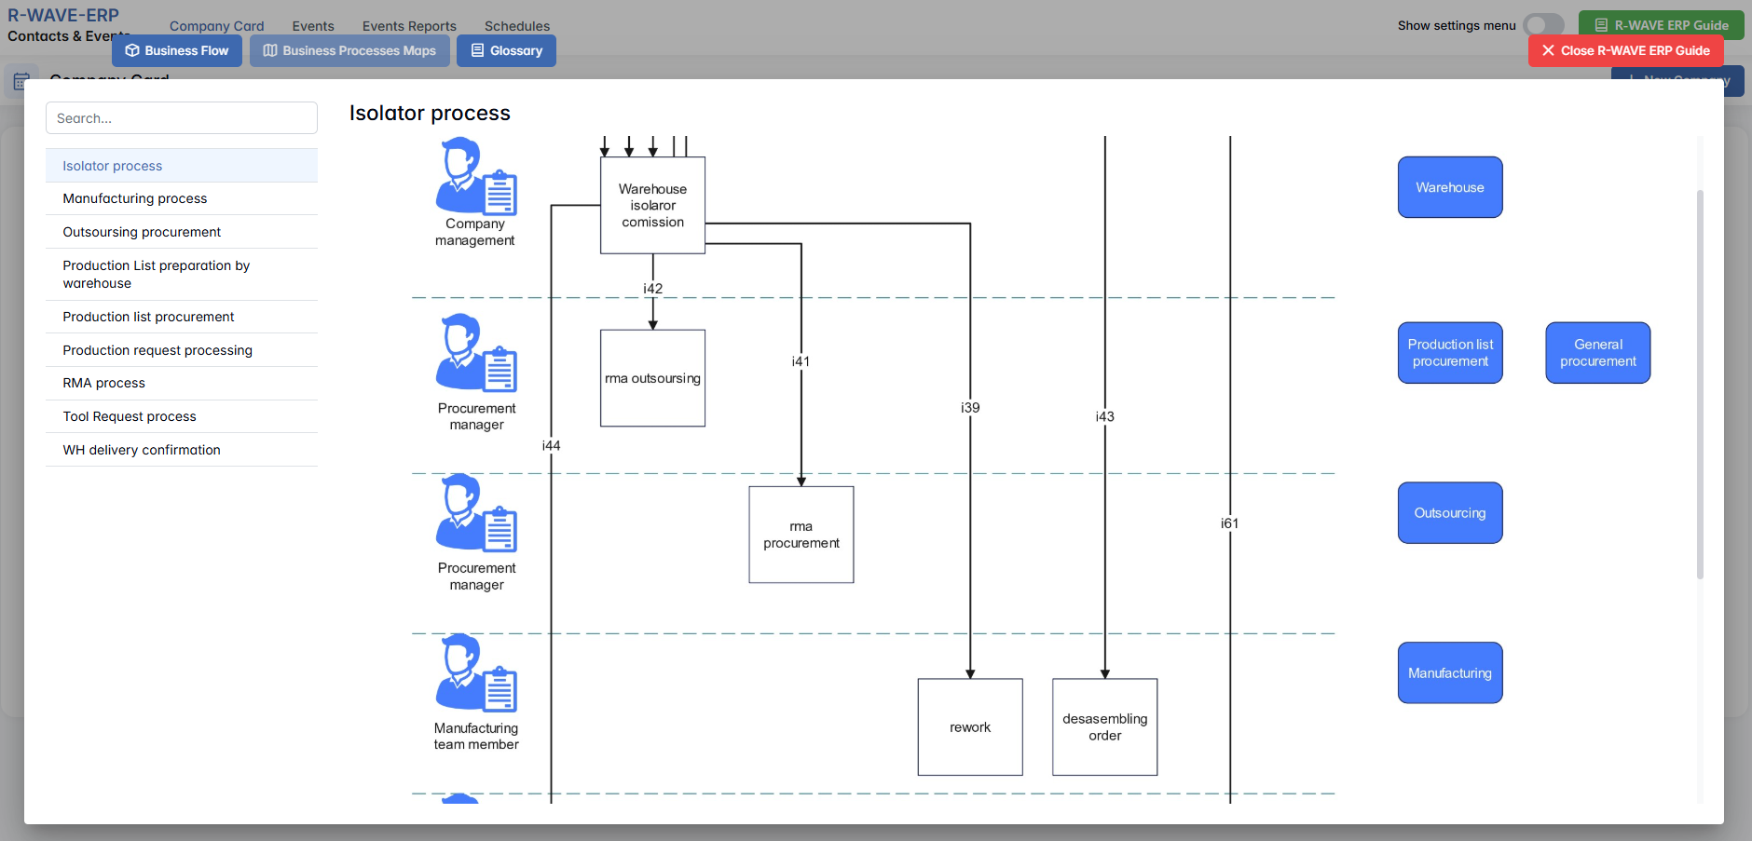Click the map icon on Business Processes Maps
Image resolution: width=1752 pixels, height=841 pixels.
pos(270,51)
